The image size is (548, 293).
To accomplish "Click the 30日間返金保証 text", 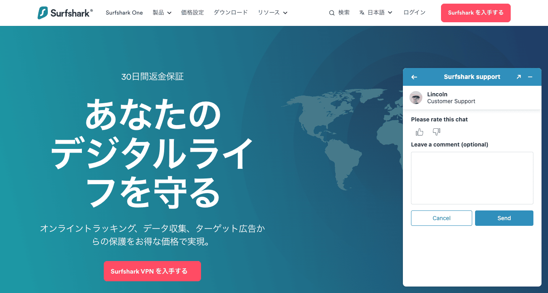I will (152, 76).
